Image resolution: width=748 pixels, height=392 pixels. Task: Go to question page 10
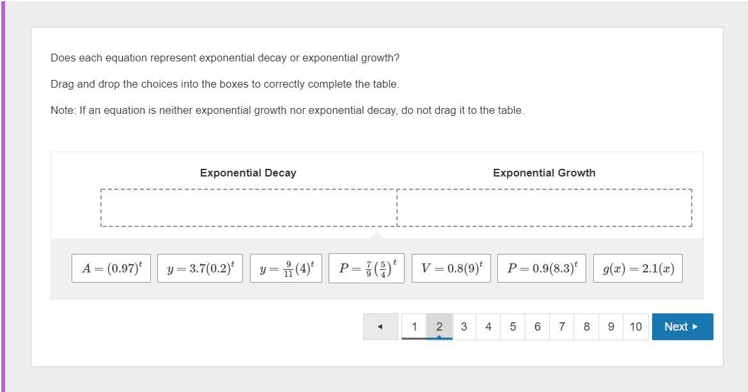pos(635,327)
